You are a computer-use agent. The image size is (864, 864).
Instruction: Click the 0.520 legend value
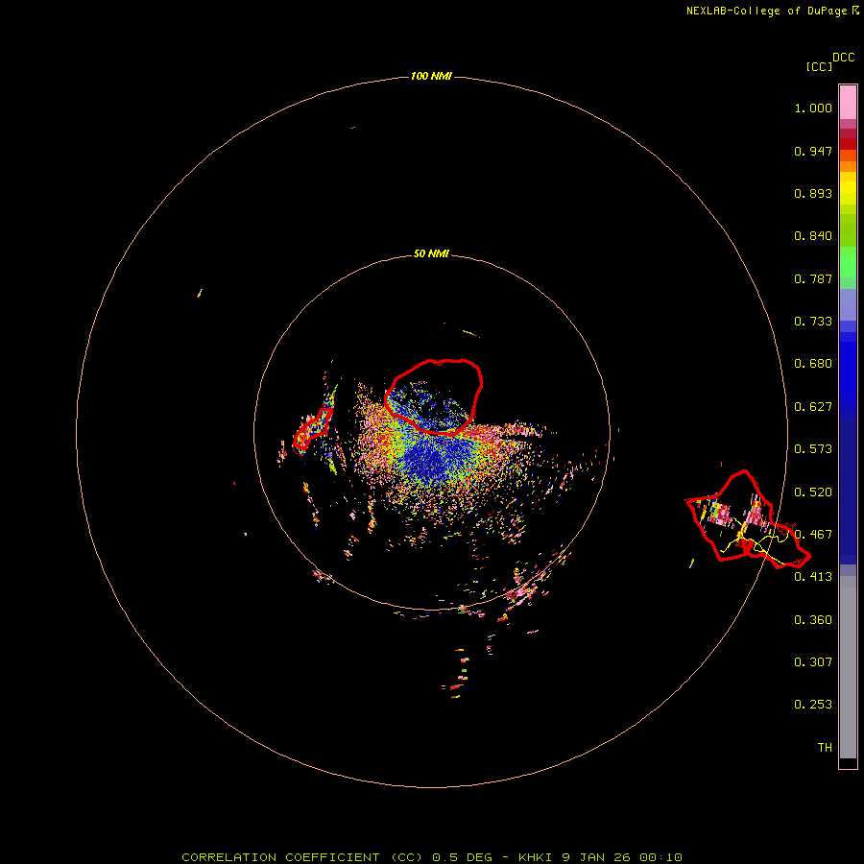tap(813, 492)
